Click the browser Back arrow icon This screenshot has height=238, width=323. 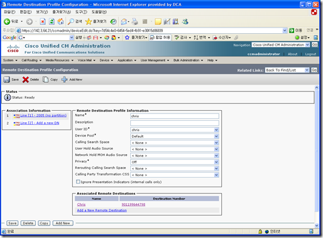[x=7, y=21]
